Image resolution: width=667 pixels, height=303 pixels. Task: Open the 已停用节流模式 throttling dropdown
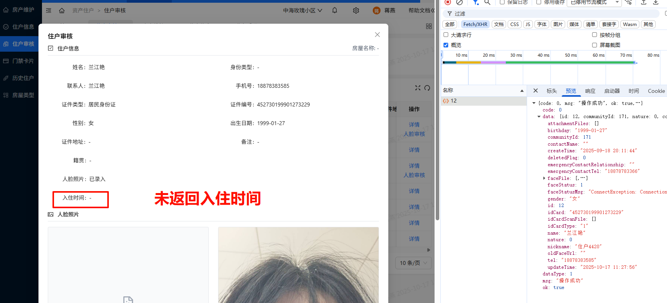(594, 2)
